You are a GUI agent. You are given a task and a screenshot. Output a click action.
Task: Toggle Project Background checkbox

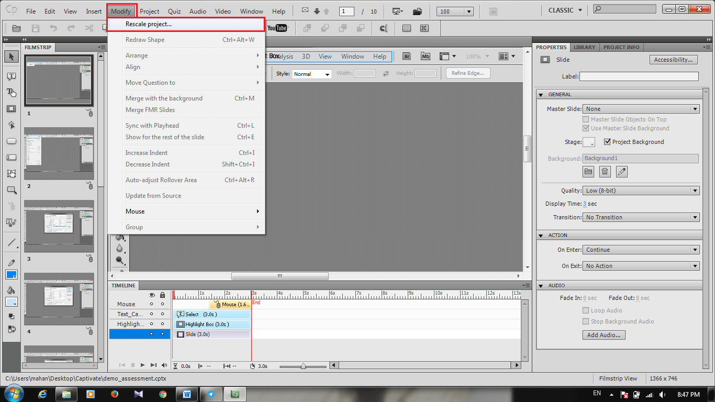pos(607,142)
